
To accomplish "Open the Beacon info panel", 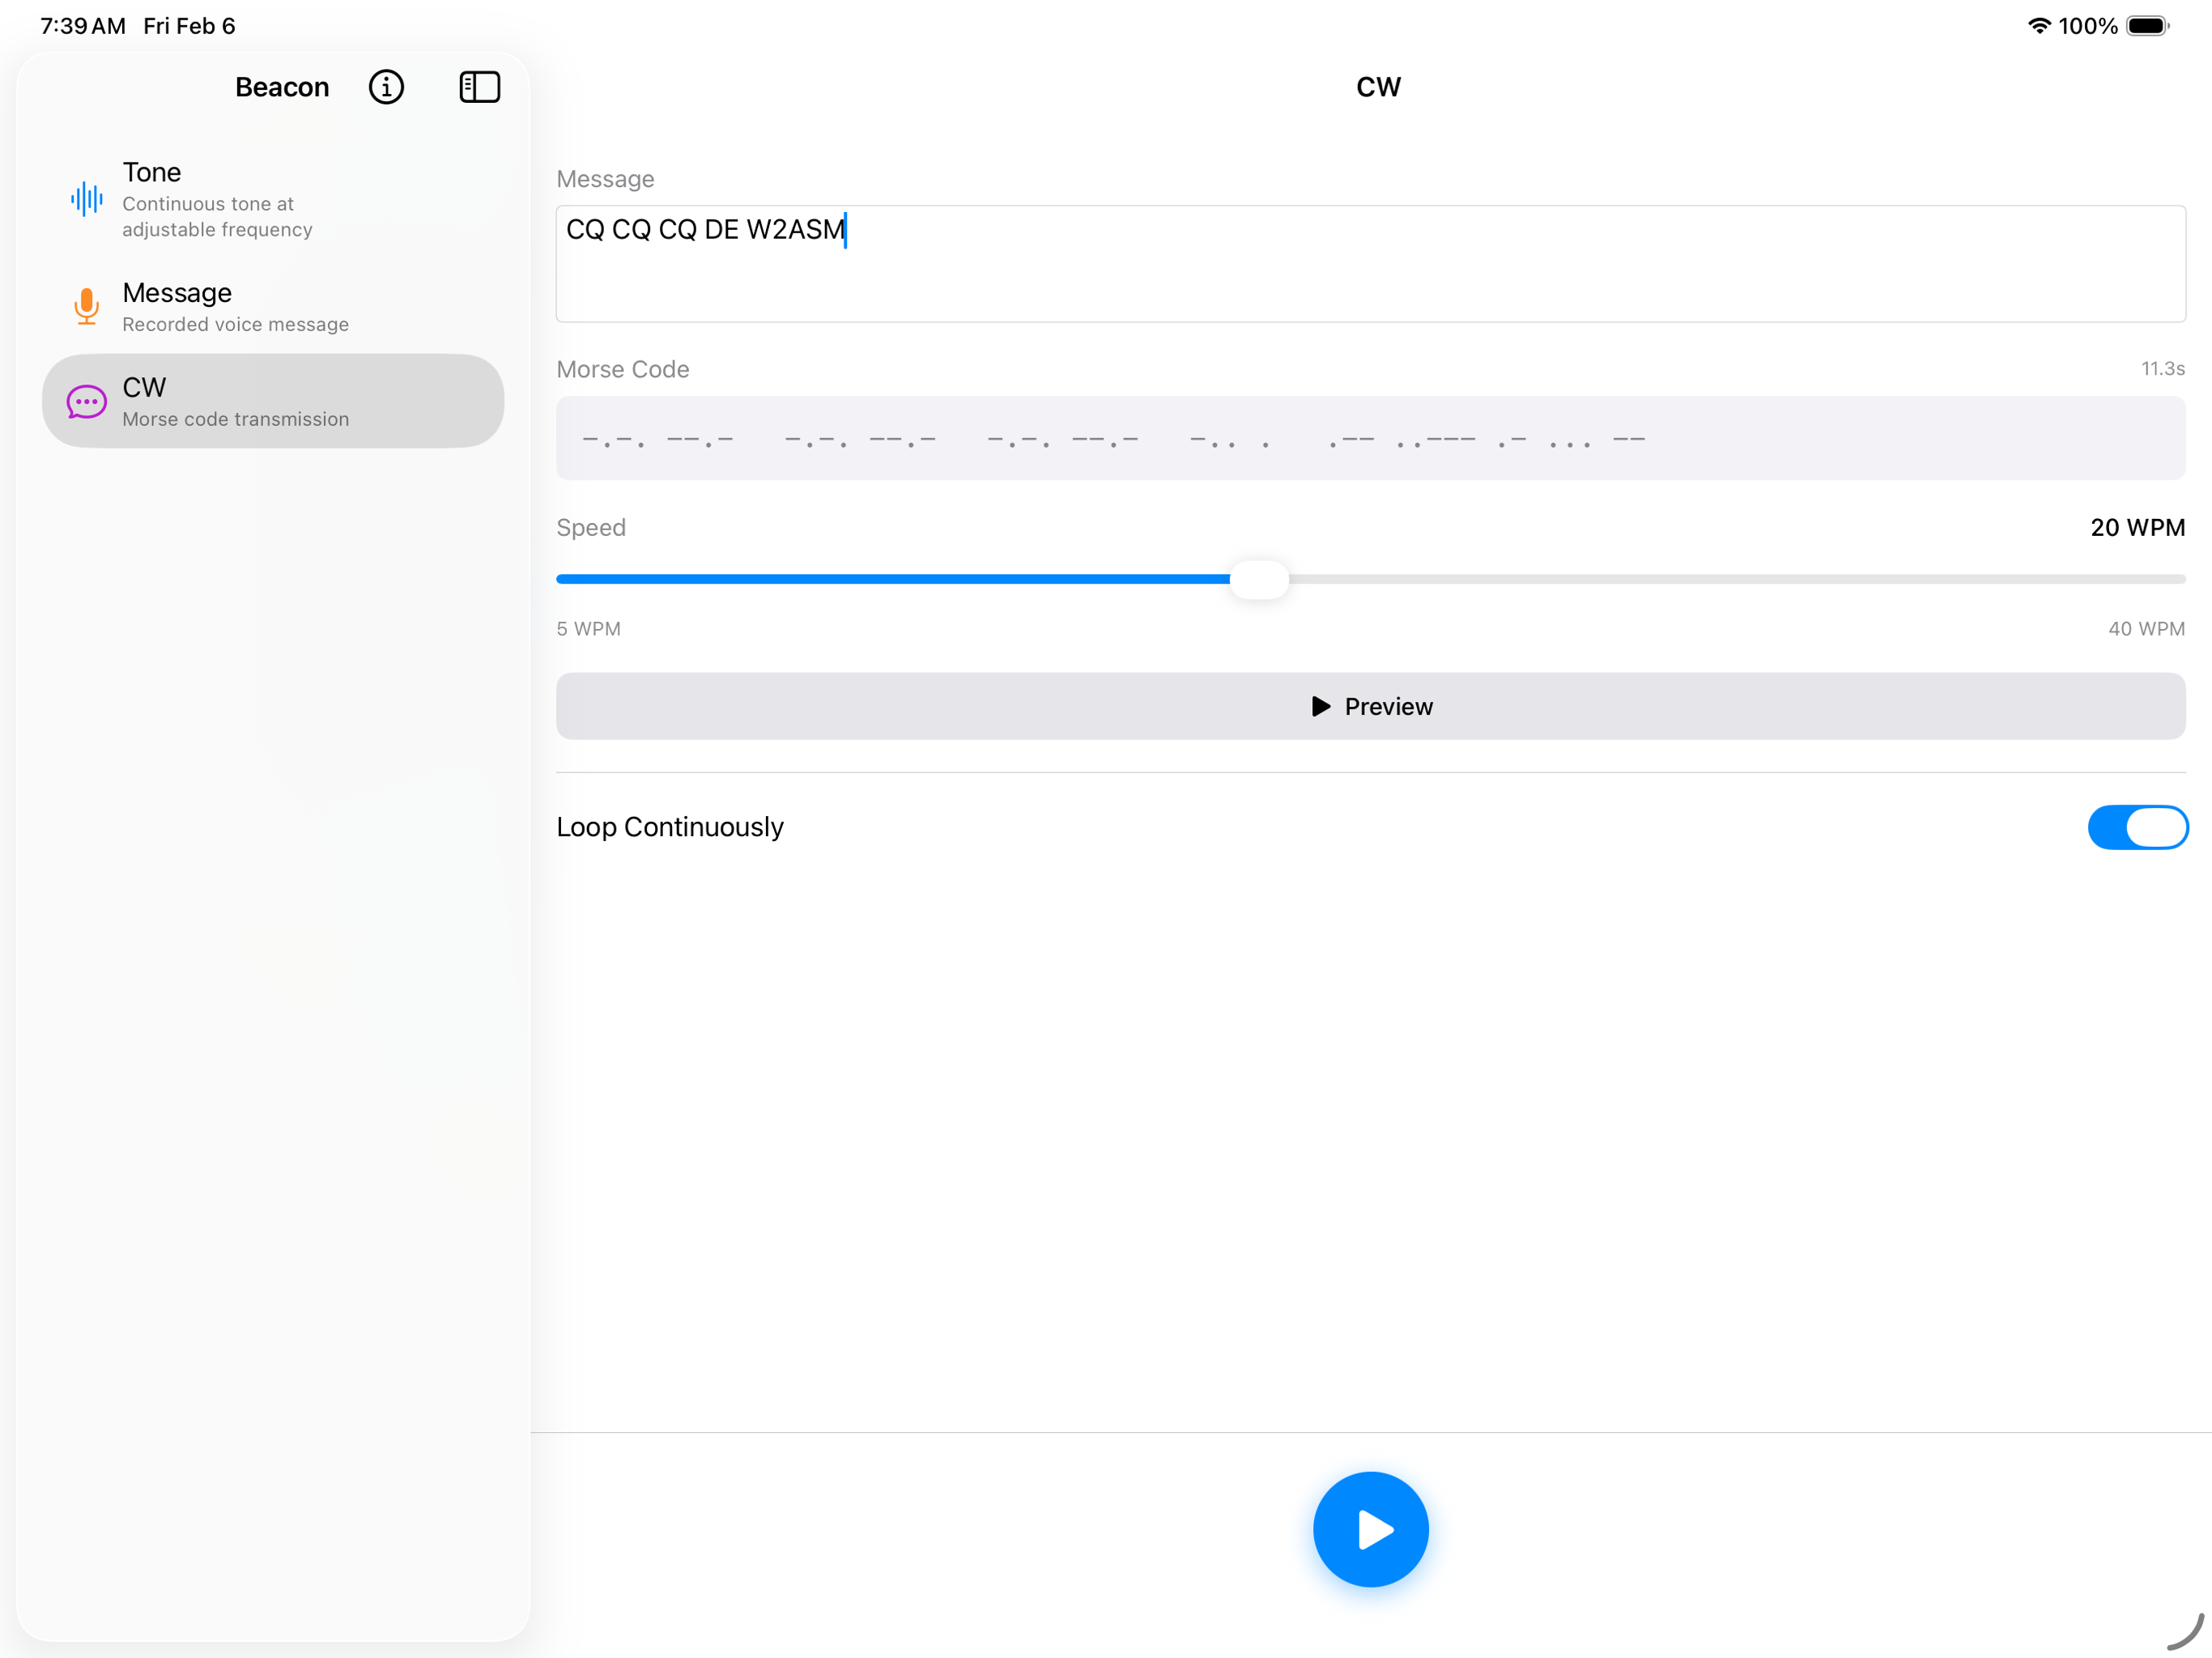I will point(386,87).
